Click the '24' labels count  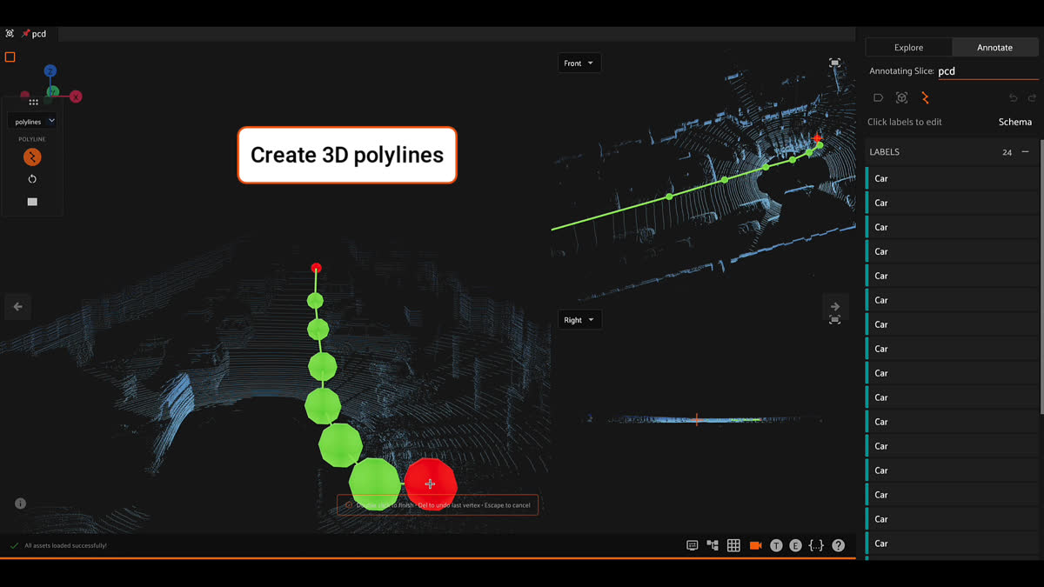click(x=1007, y=152)
